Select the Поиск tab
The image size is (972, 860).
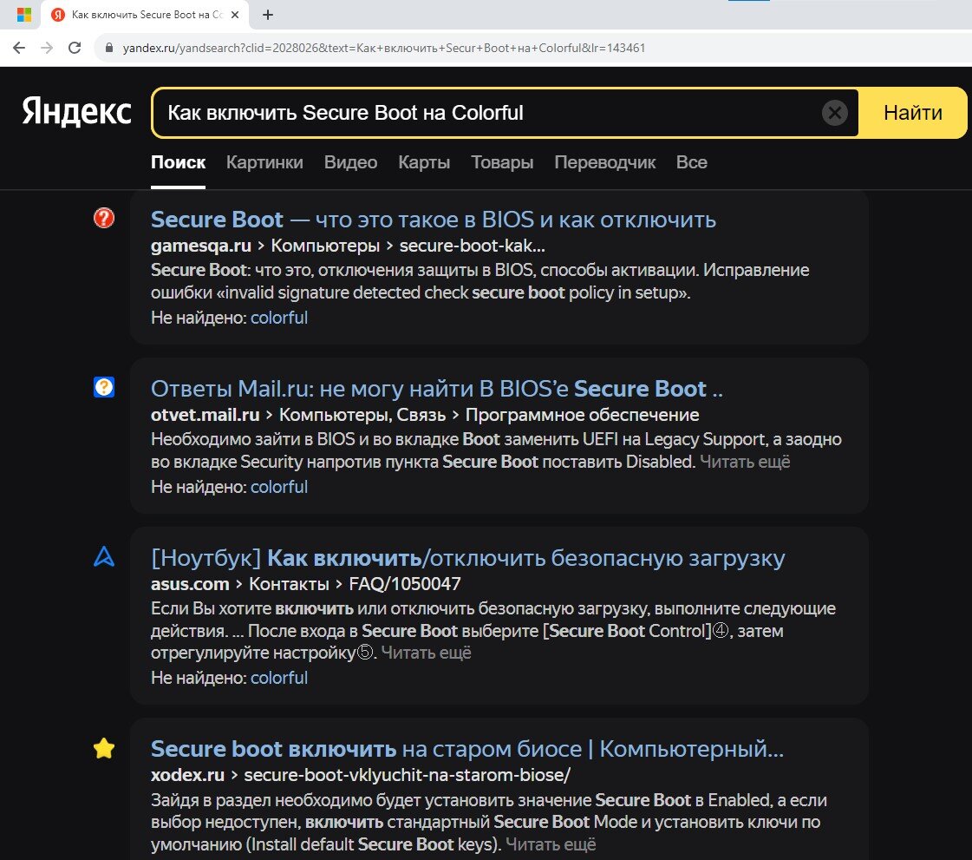point(178,162)
